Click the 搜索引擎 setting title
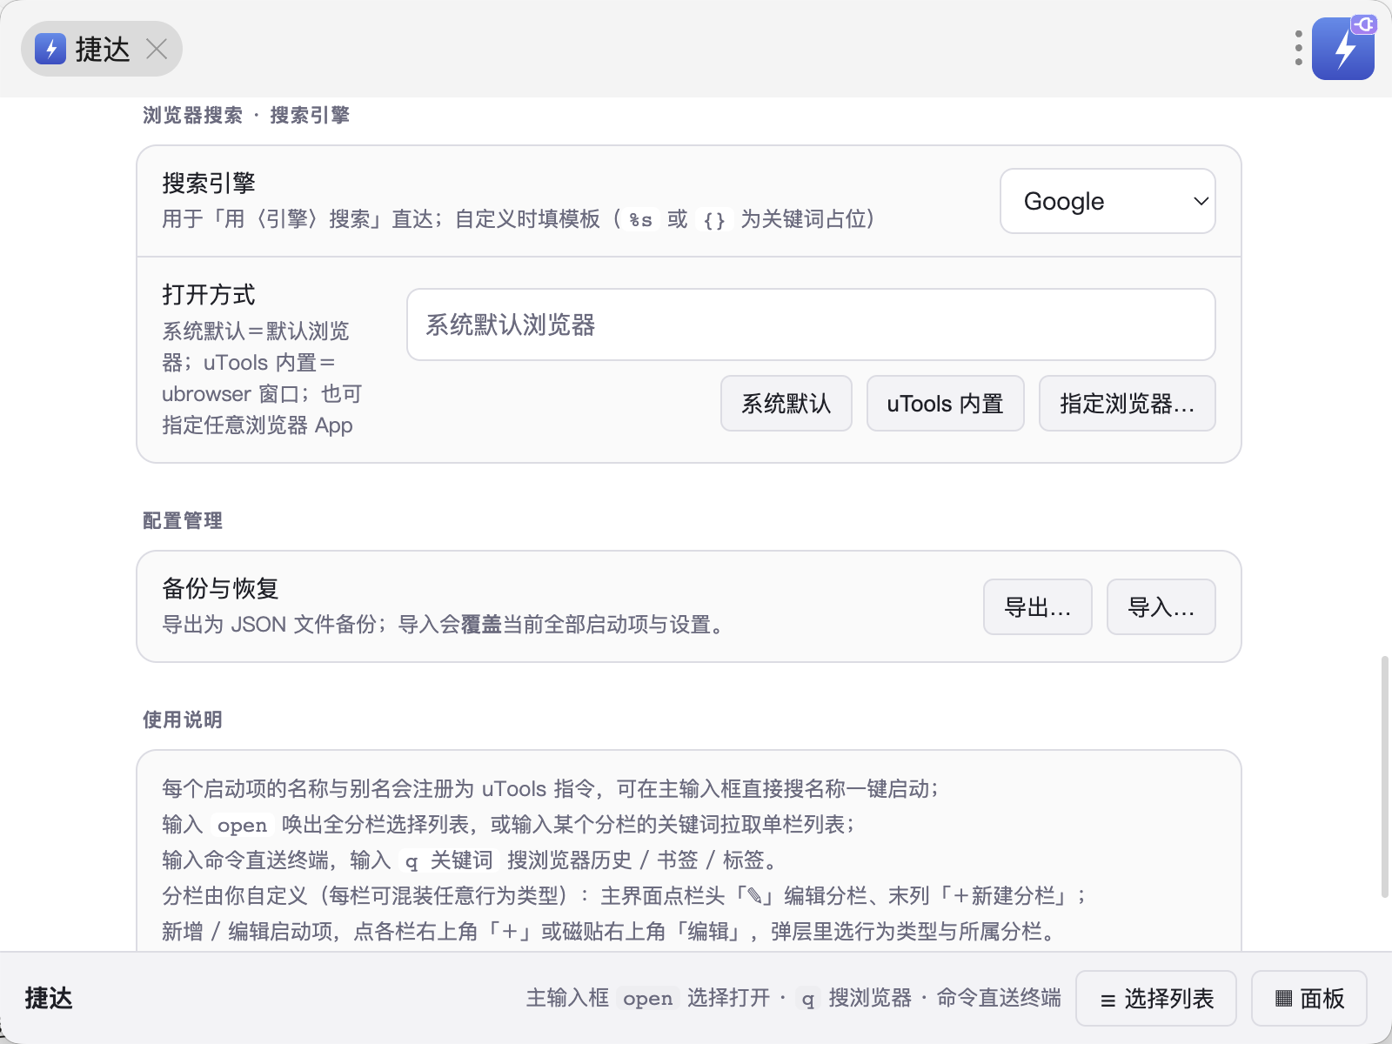1392x1044 pixels. 209,183
